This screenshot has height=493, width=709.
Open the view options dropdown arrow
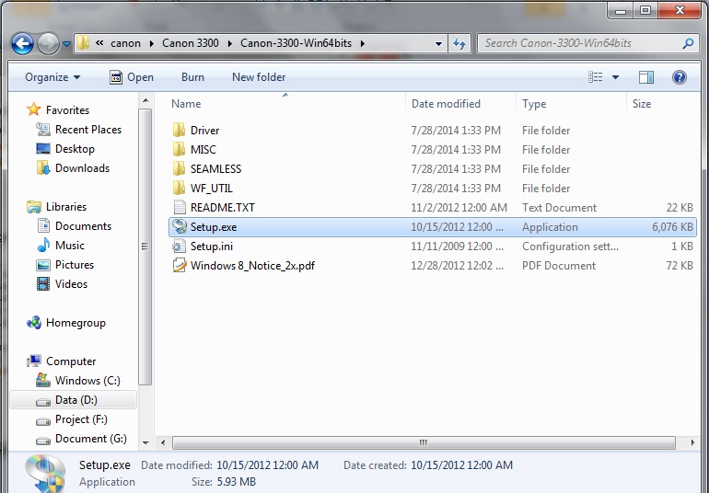coord(615,77)
